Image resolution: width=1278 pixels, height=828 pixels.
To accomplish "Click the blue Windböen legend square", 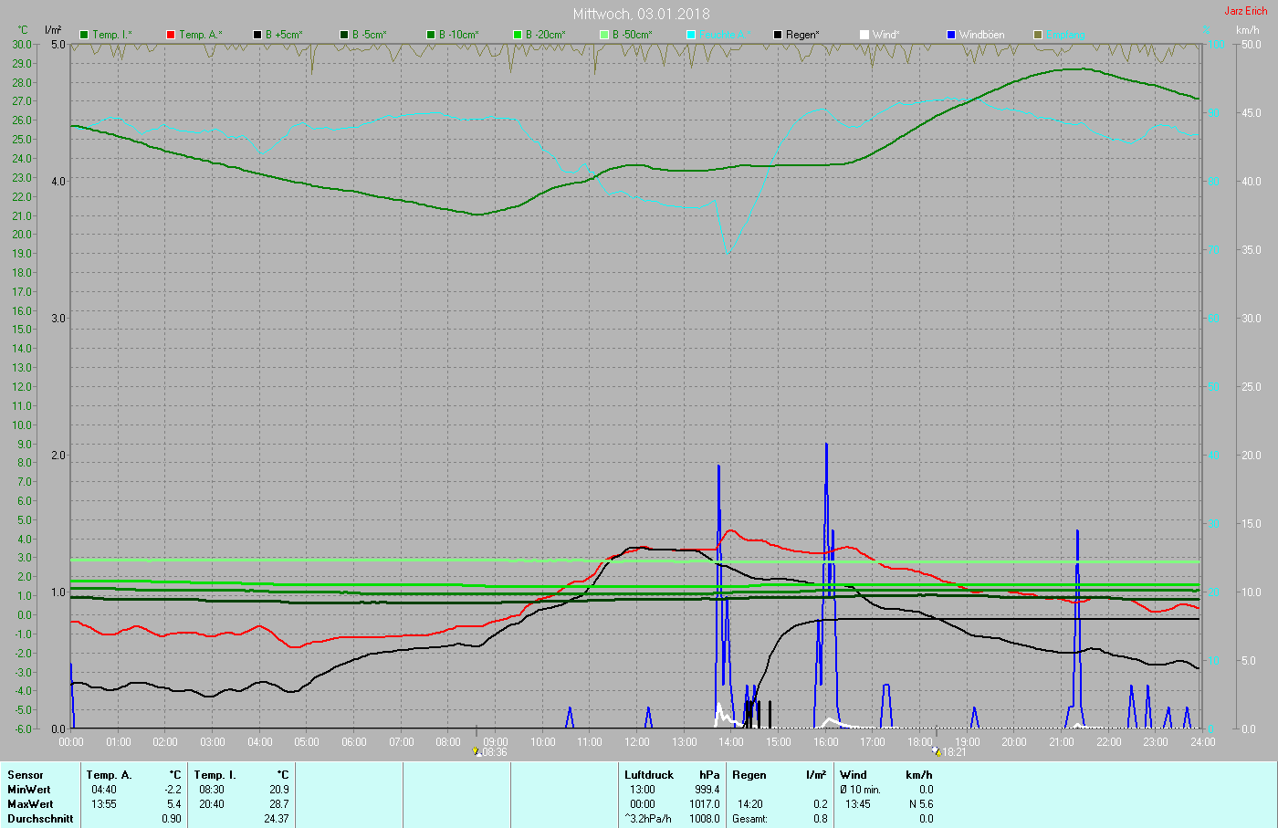I will [951, 35].
